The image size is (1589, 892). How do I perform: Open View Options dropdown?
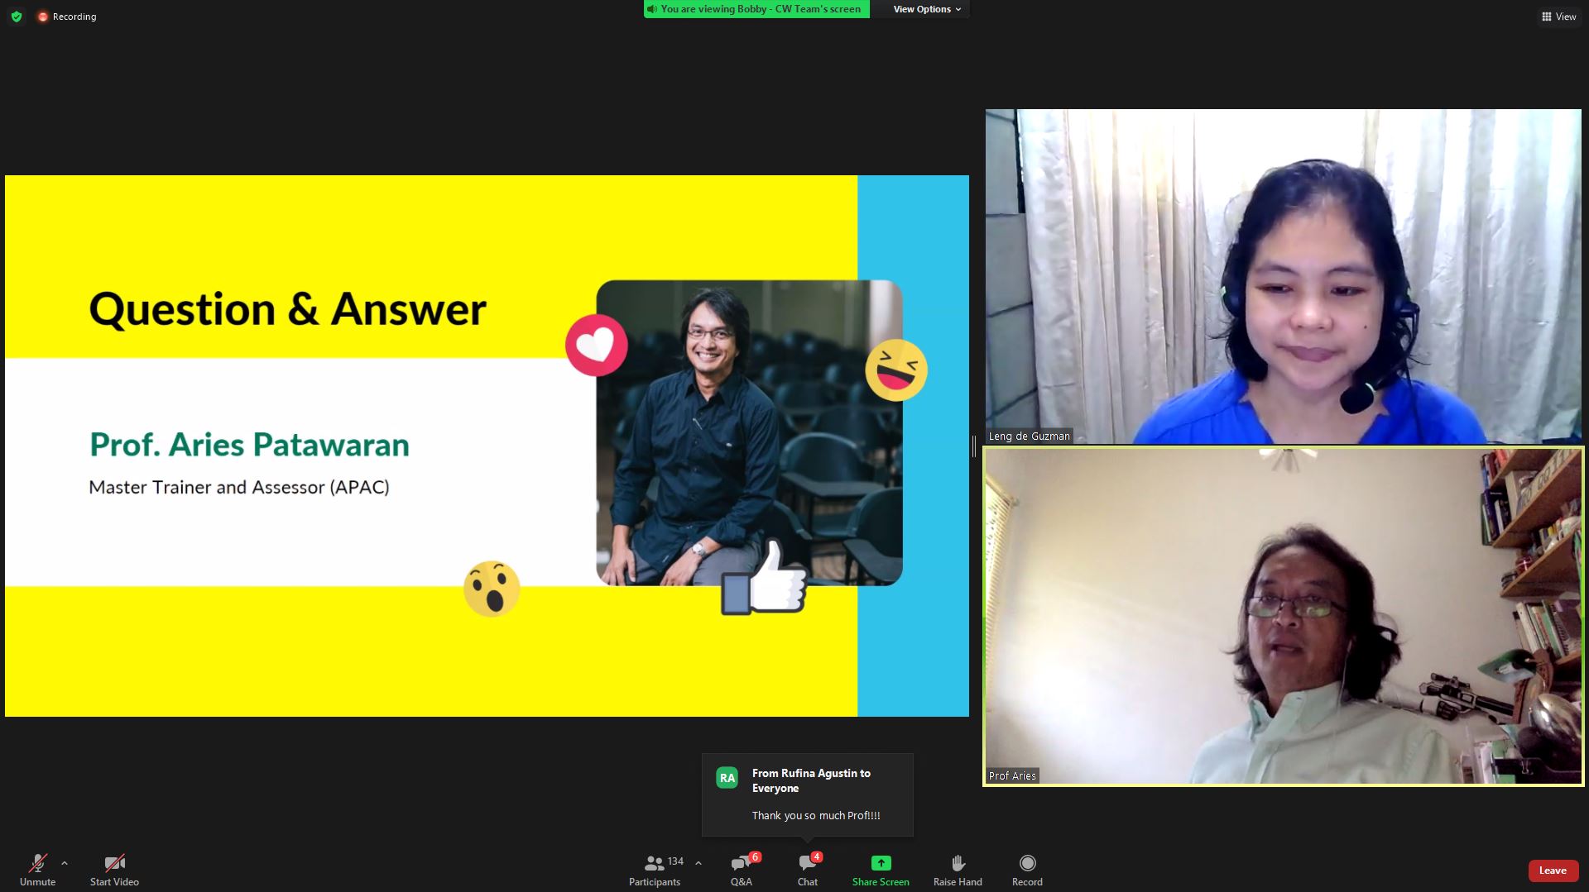(927, 9)
